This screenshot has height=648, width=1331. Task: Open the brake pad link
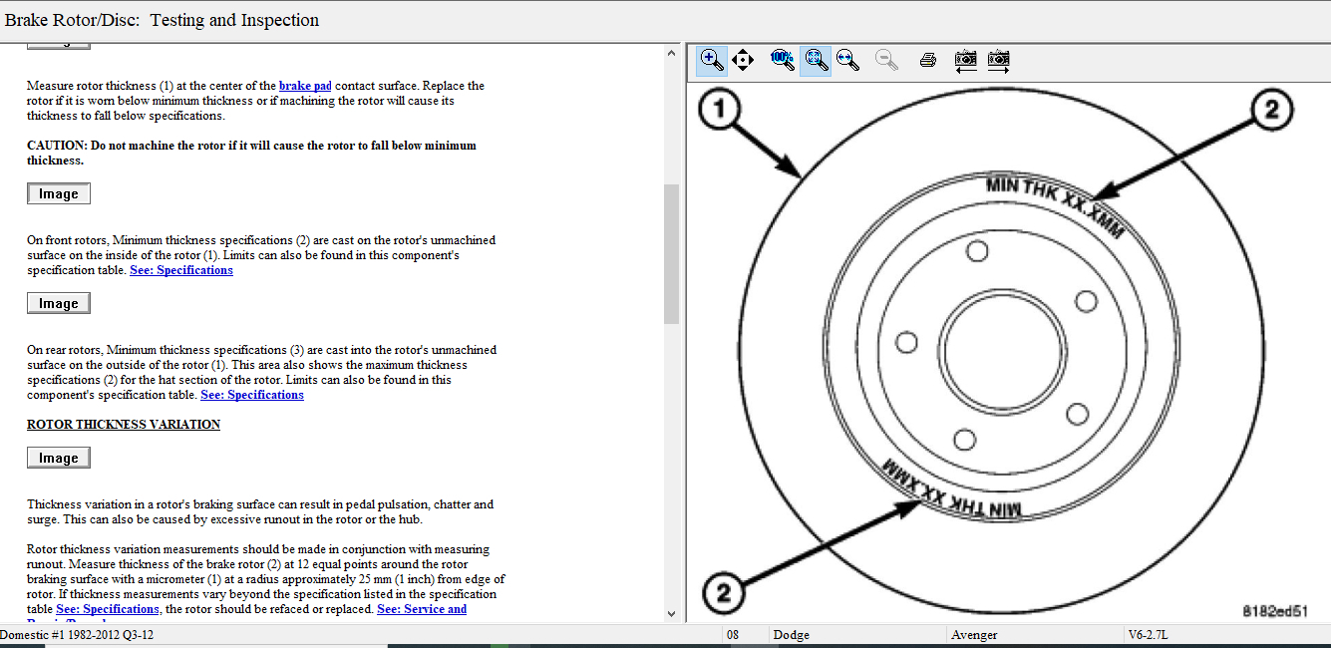305,86
